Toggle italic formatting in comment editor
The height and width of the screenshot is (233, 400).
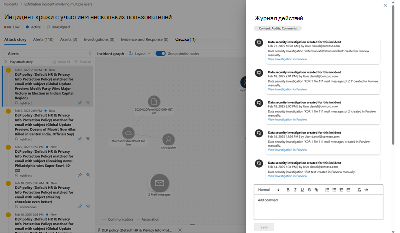(295, 190)
